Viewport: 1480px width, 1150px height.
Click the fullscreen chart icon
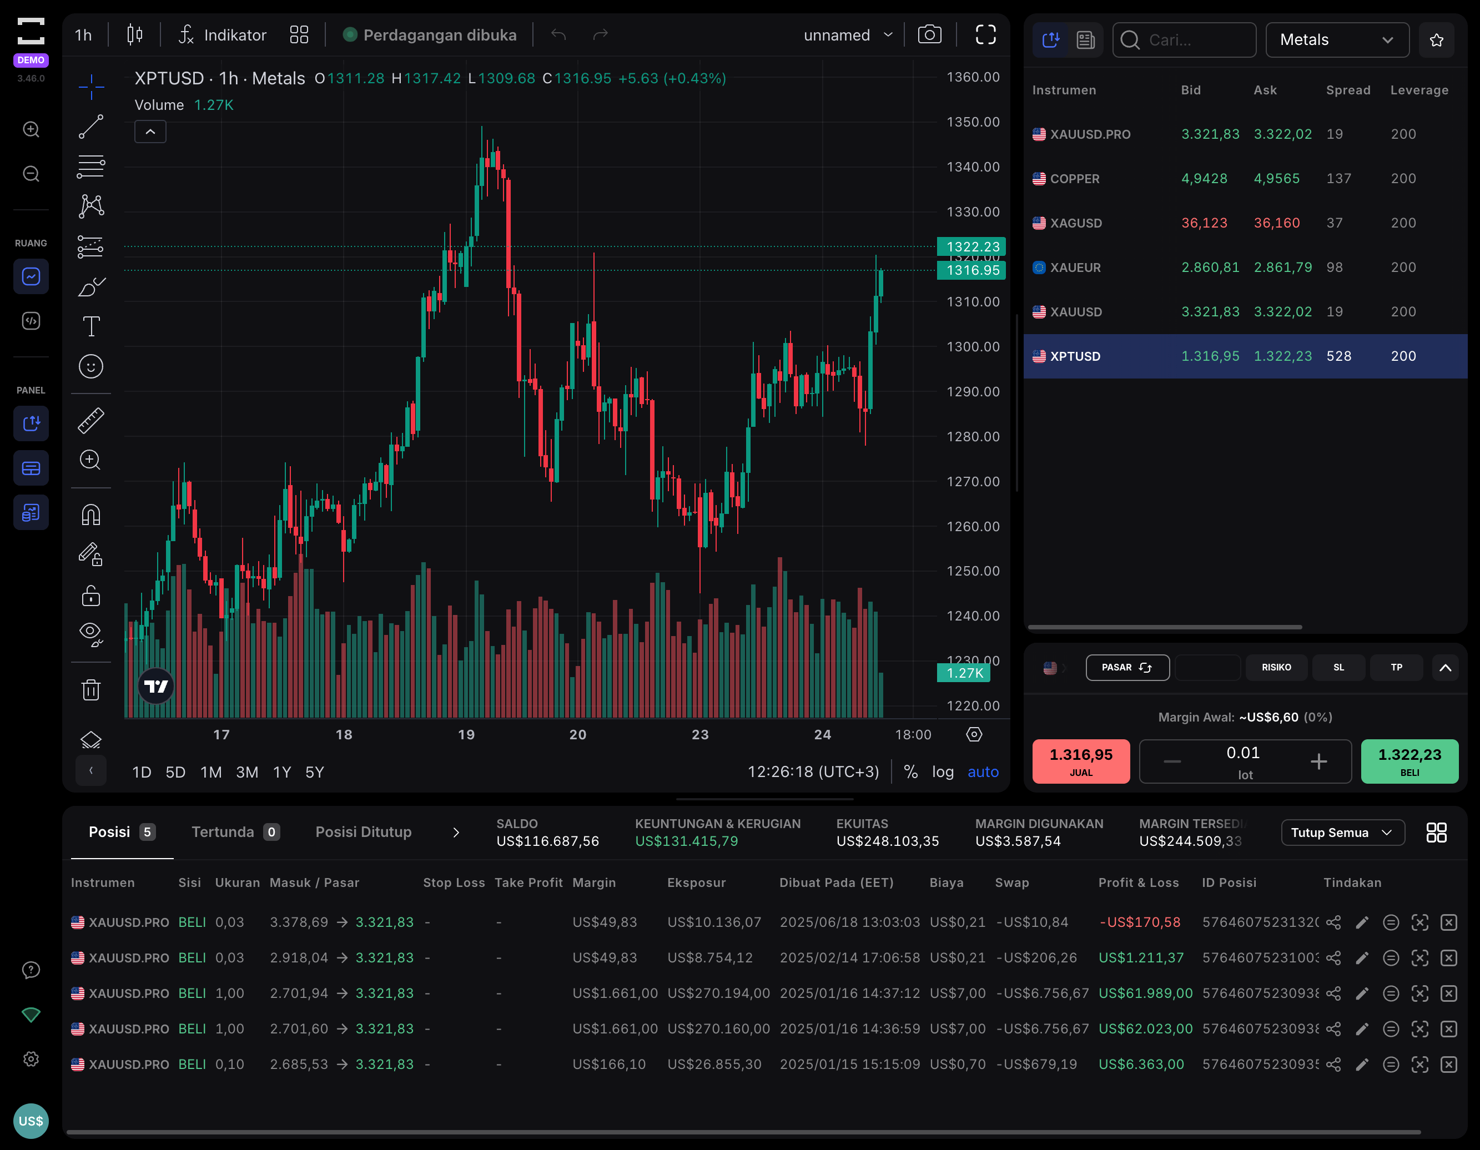click(985, 34)
